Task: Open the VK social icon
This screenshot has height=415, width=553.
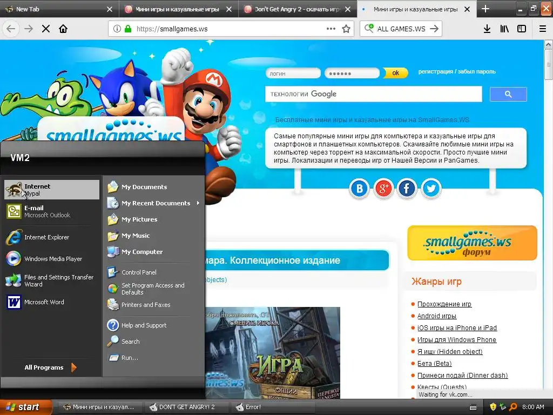Action: pyautogui.click(x=359, y=189)
